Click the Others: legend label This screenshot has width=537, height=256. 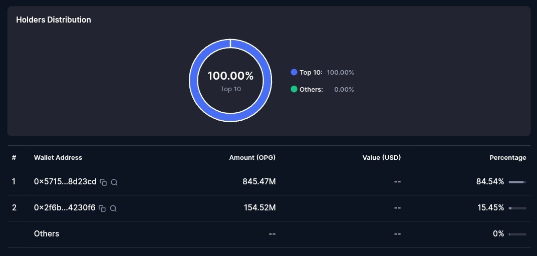(x=311, y=90)
